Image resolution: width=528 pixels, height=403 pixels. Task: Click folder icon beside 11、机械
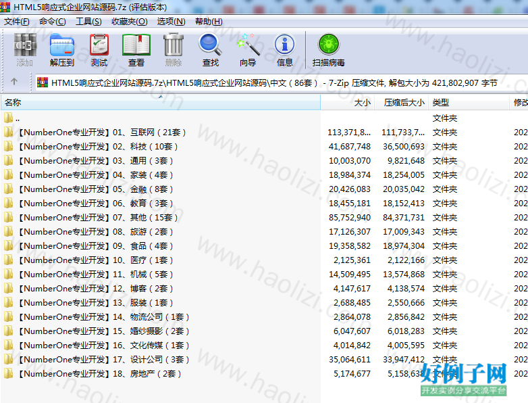coord(8,274)
